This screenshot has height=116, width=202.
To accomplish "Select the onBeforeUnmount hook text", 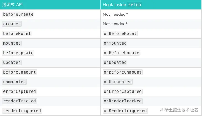I will (x=123, y=72).
